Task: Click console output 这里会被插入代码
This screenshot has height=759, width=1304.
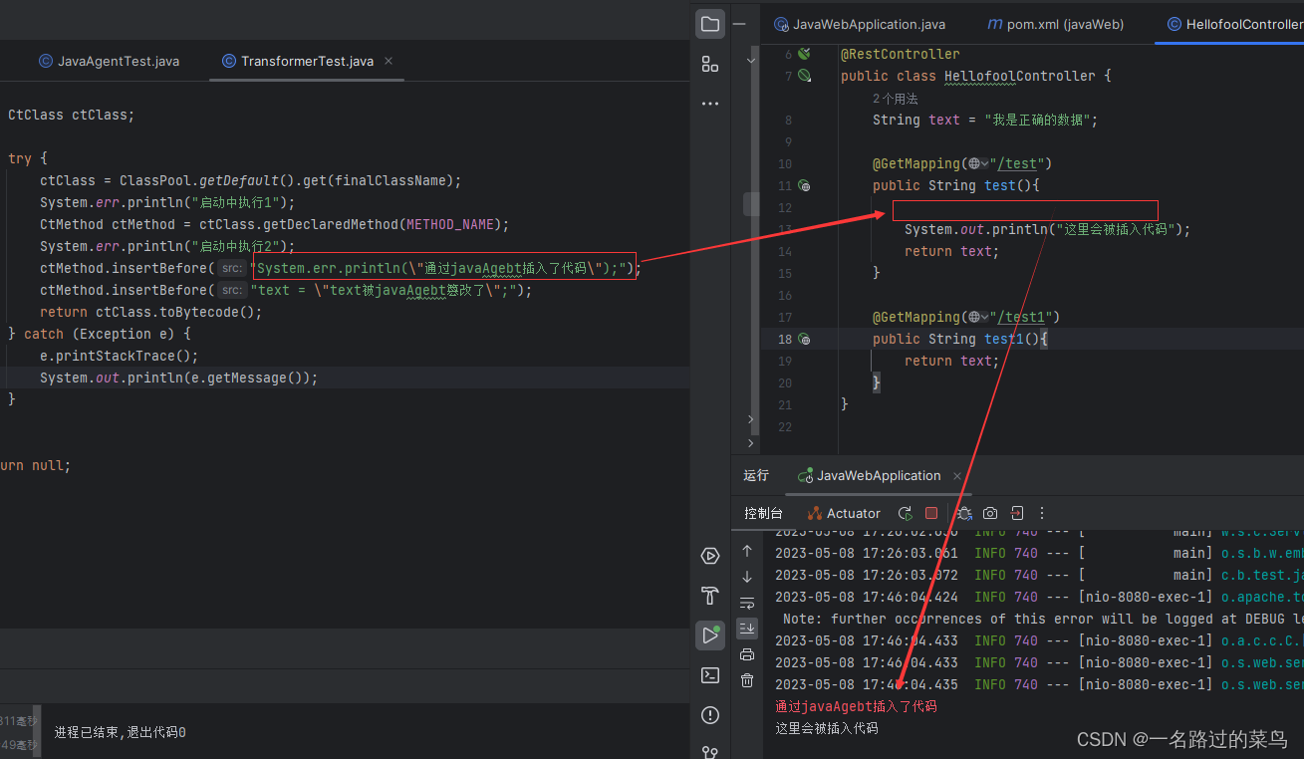Action: pyautogui.click(x=827, y=728)
